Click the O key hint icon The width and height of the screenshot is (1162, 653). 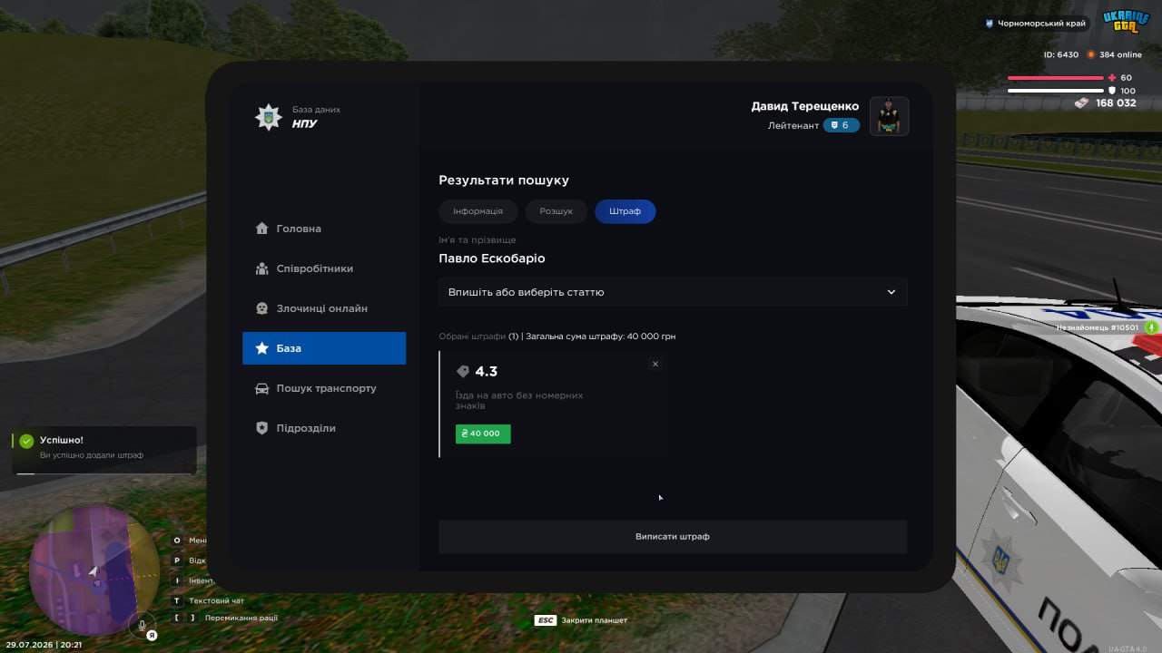click(177, 540)
